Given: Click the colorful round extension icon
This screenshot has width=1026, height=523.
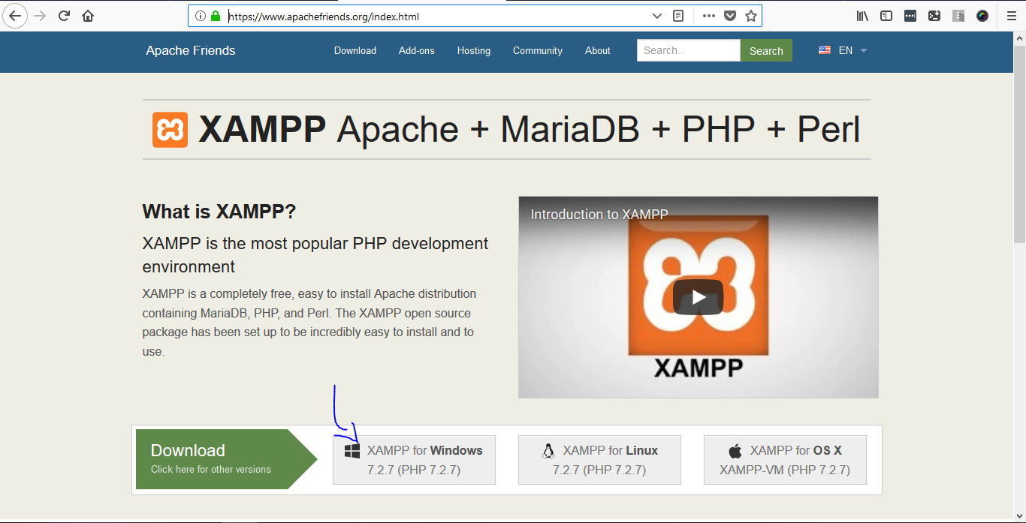Looking at the screenshot, I should click(x=982, y=16).
